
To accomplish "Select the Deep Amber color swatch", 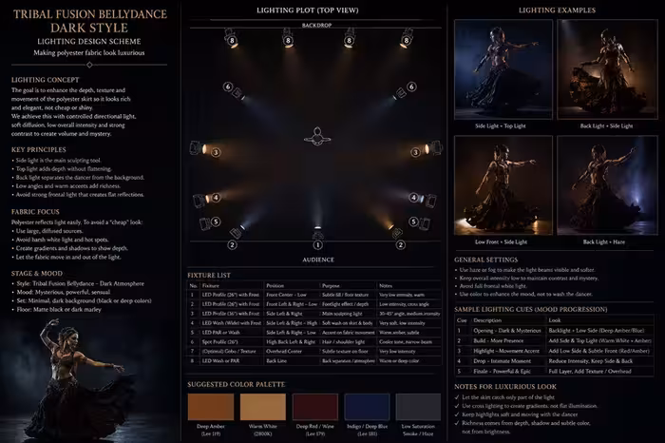I will [211, 407].
